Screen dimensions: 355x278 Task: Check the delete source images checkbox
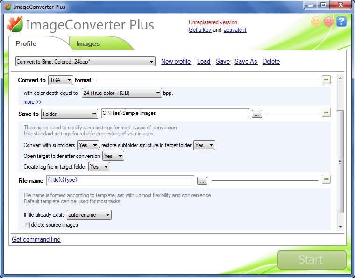point(27,225)
